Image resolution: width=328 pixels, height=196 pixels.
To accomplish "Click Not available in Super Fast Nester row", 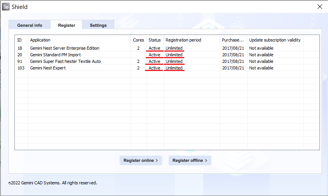I will 261,61.
